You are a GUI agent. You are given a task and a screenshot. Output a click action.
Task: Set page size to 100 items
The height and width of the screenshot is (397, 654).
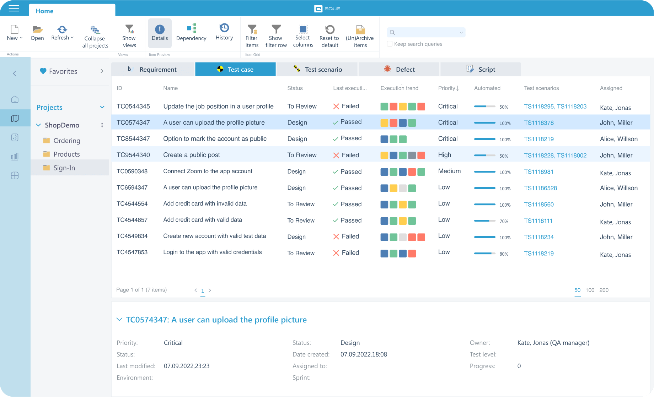click(590, 290)
